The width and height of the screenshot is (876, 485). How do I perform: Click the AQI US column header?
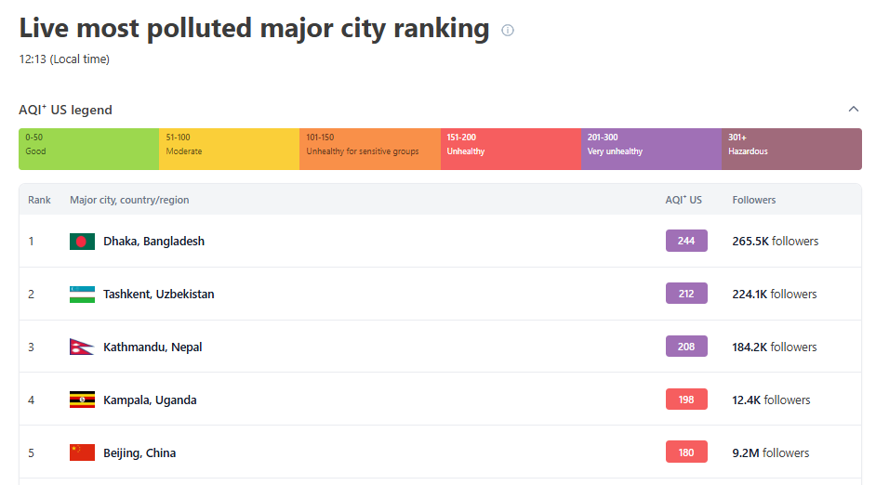click(x=684, y=200)
